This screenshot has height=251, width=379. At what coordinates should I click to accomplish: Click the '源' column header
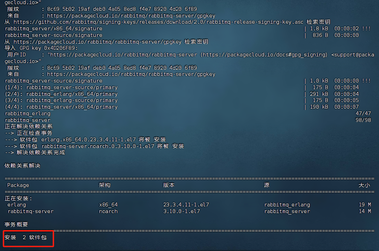[x=267, y=185]
